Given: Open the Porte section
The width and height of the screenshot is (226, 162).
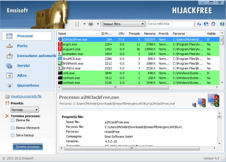Looking at the screenshot, I should tap(22, 46).
